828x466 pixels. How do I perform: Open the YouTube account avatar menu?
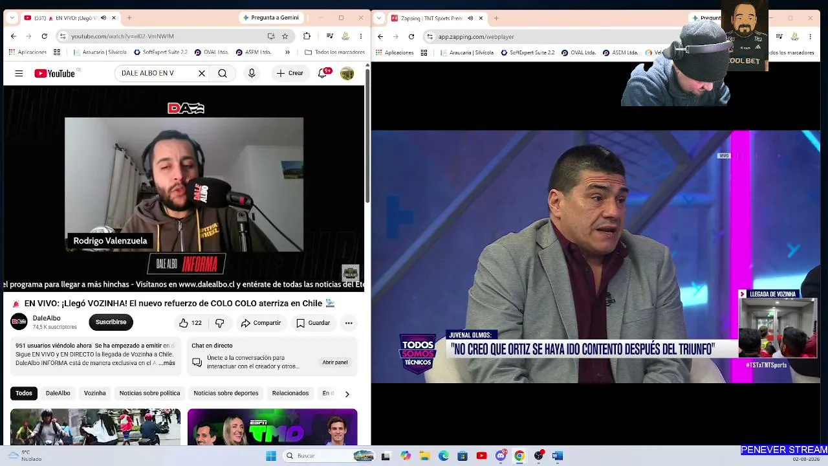coord(347,74)
